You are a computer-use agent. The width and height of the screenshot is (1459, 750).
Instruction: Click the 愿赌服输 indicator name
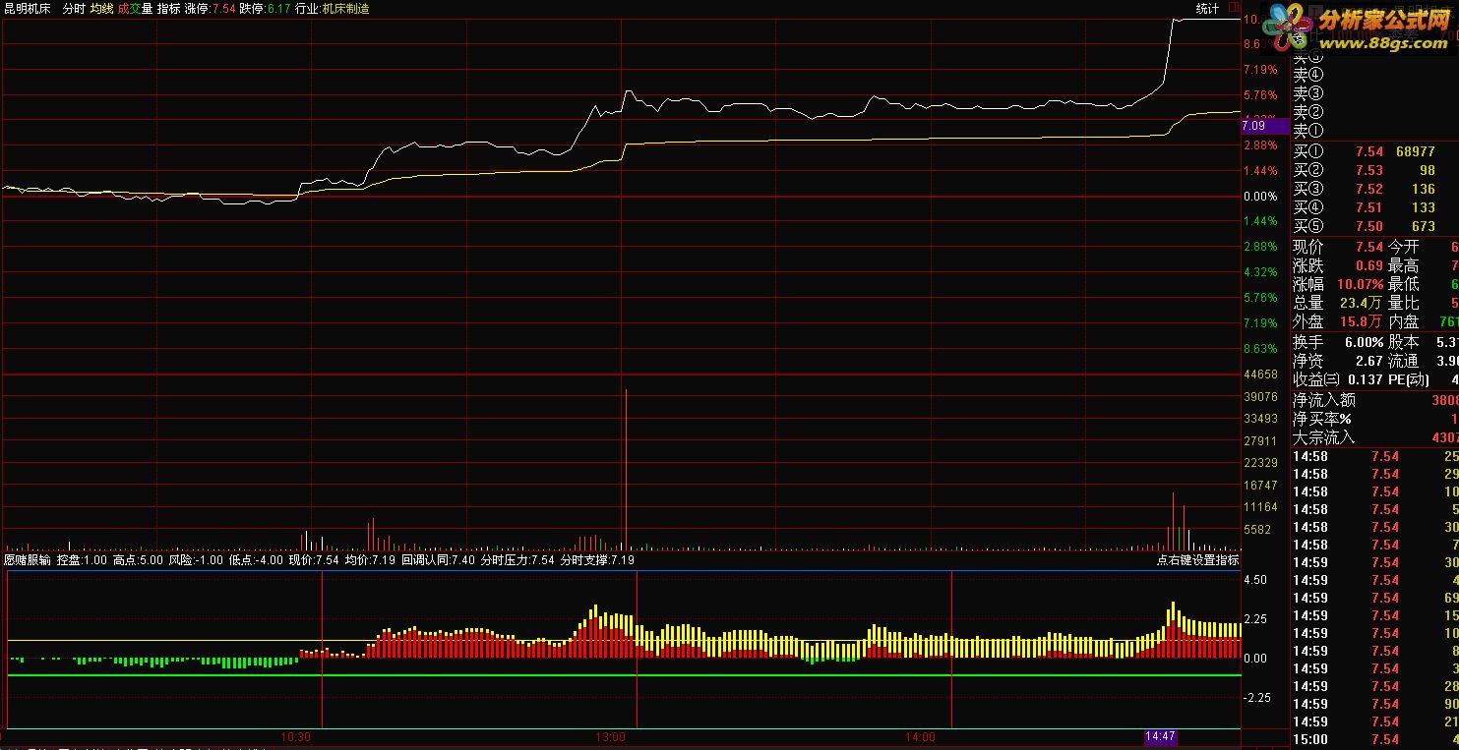pyautogui.click(x=28, y=560)
